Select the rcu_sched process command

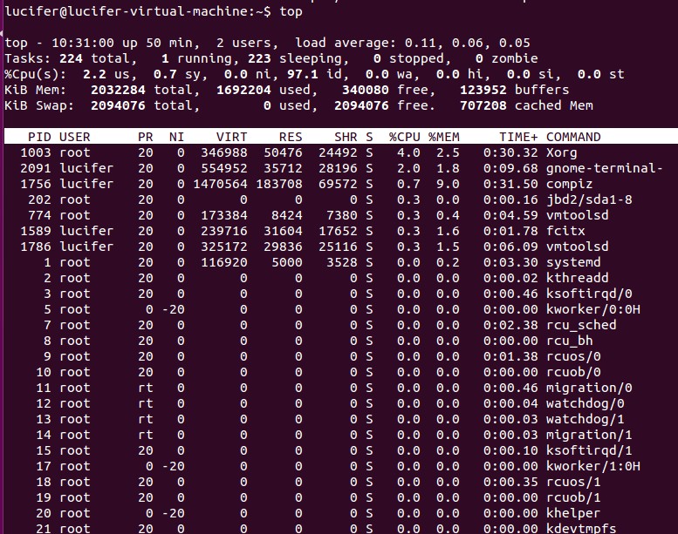click(x=581, y=325)
